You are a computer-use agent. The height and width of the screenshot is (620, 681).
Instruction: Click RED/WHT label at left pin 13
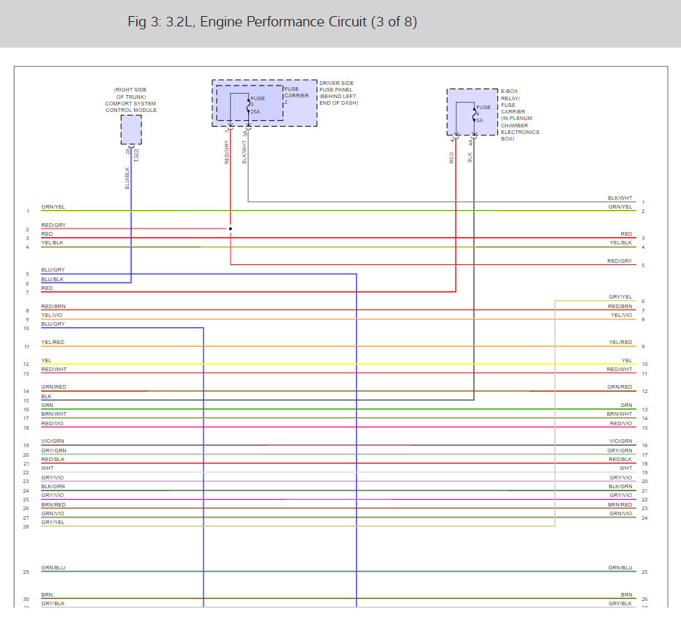54,370
